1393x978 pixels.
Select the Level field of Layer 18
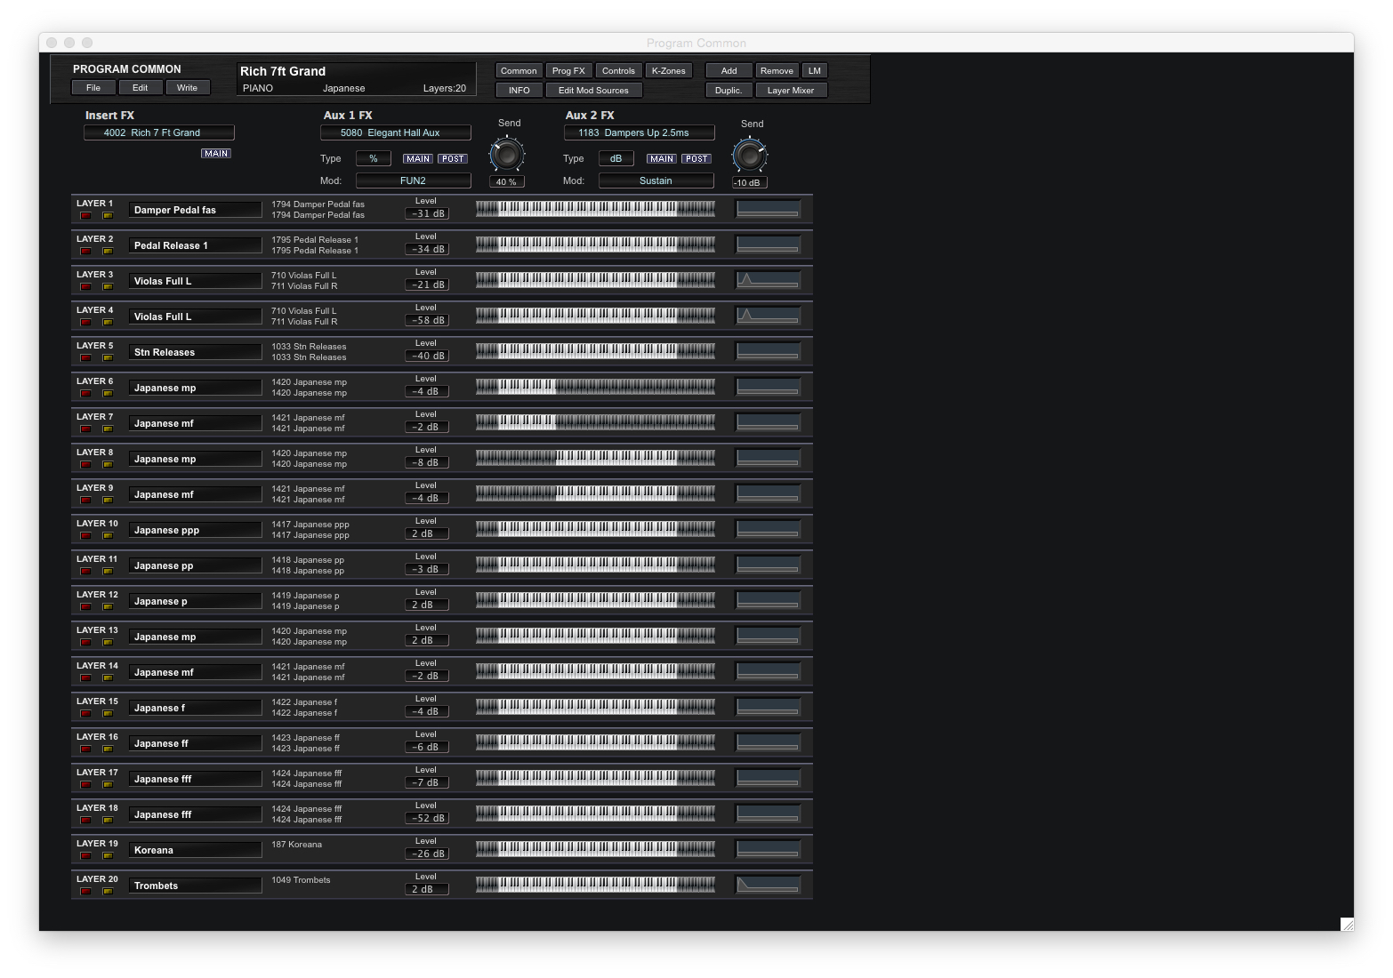click(427, 818)
